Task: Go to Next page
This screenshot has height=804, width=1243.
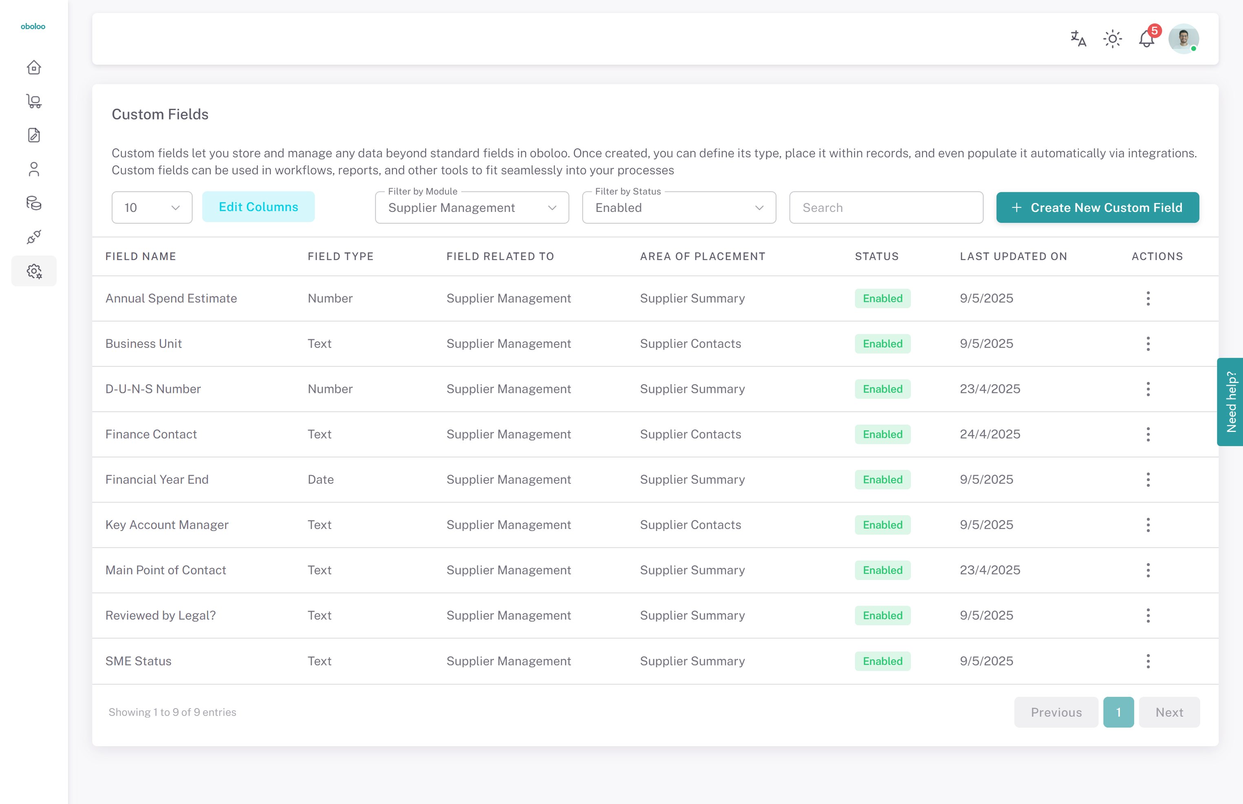Action: [x=1169, y=712]
